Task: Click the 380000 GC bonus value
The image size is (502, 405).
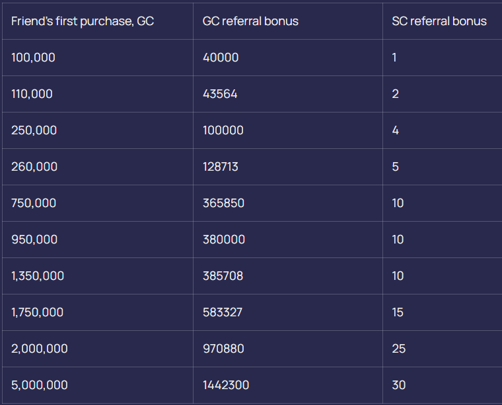Action: pyautogui.click(x=223, y=240)
